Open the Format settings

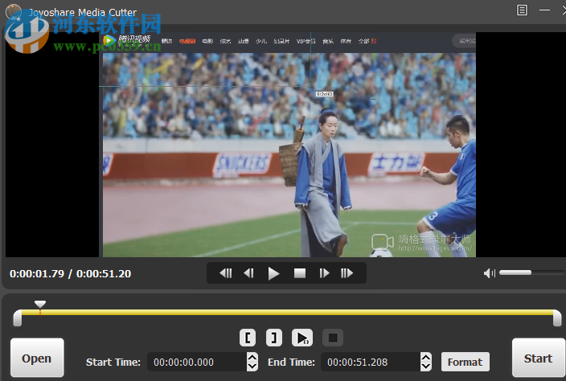point(465,362)
